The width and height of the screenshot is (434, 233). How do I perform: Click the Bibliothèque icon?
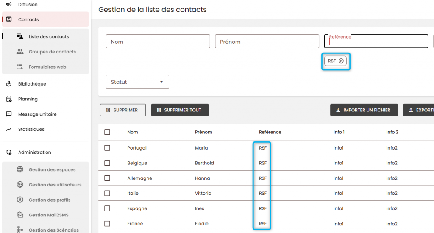tap(9, 83)
